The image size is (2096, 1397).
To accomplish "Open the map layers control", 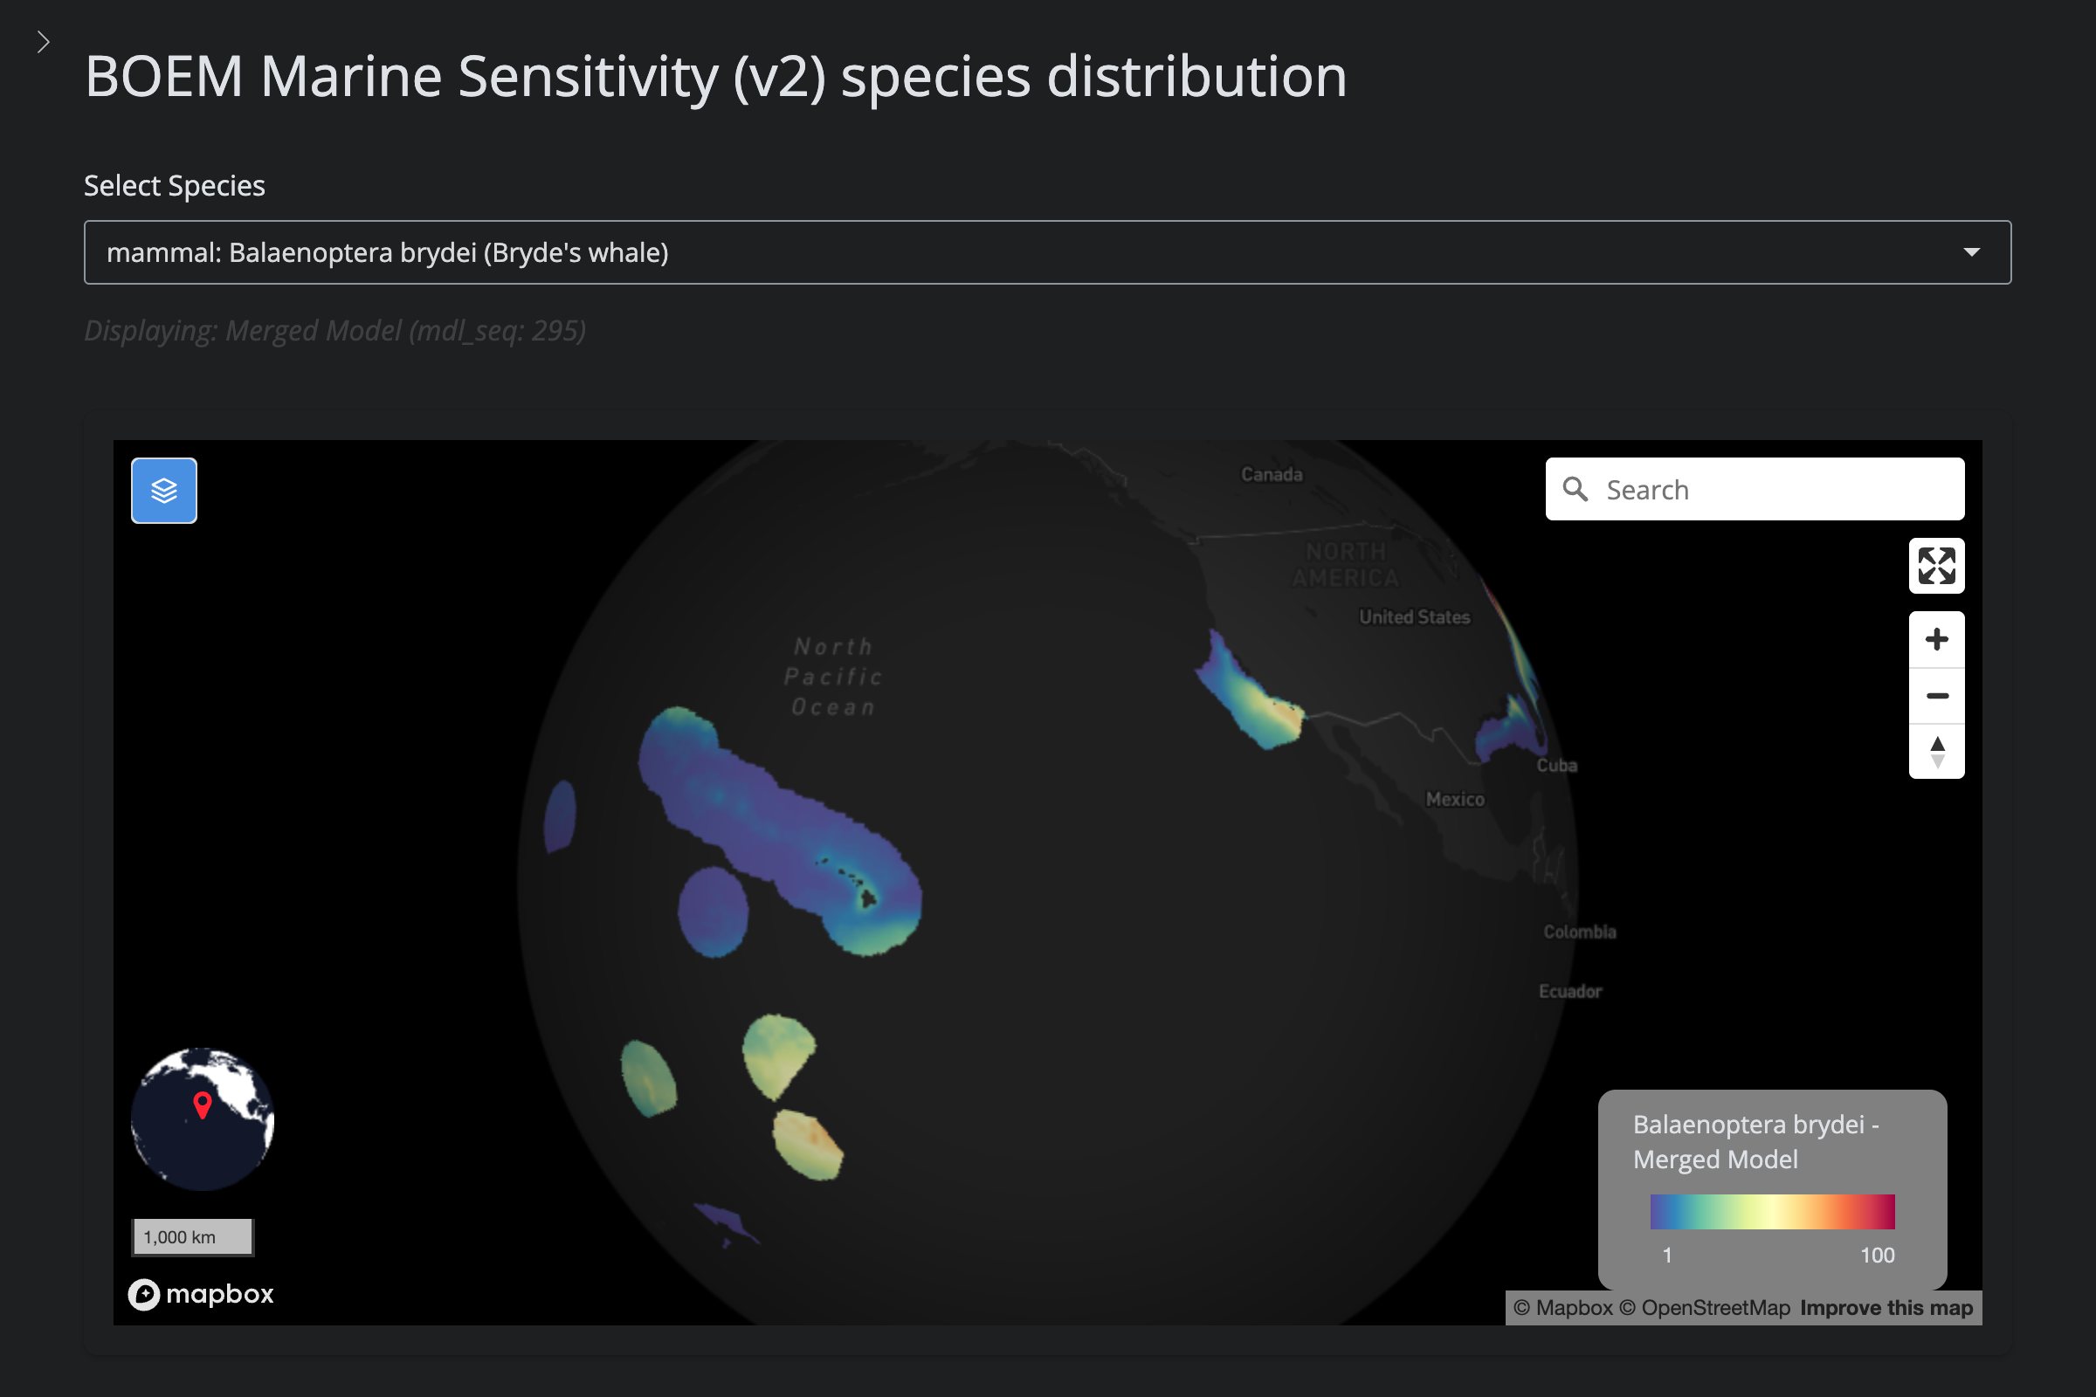I will point(164,490).
